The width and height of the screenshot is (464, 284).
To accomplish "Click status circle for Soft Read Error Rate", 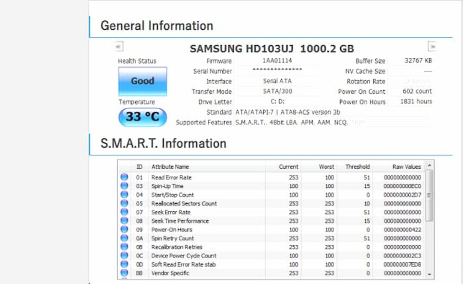I will click(x=124, y=264).
